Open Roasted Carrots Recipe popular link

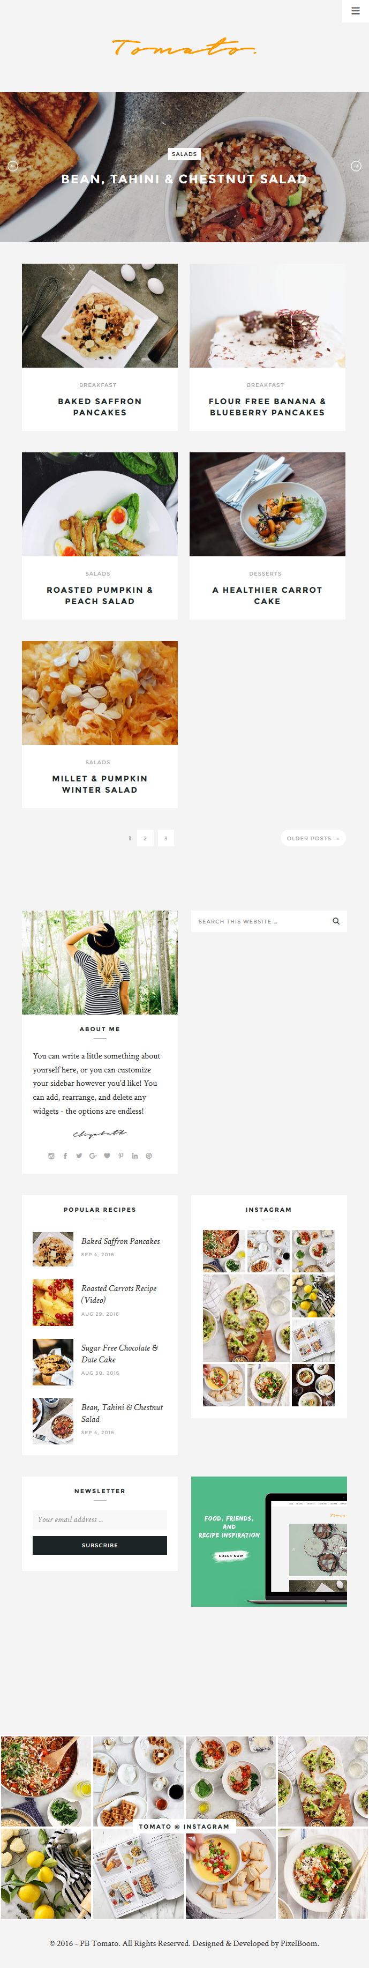(x=119, y=1293)
